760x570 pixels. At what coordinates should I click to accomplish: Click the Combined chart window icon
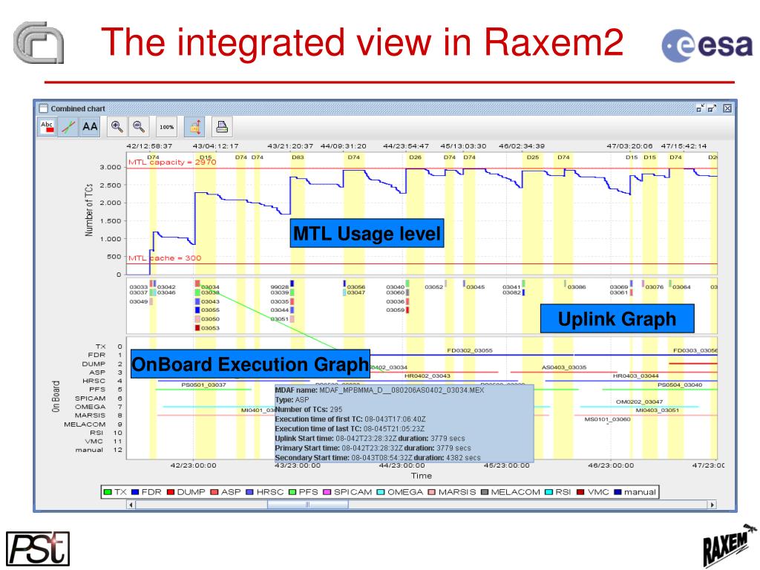tap(44, 108)
